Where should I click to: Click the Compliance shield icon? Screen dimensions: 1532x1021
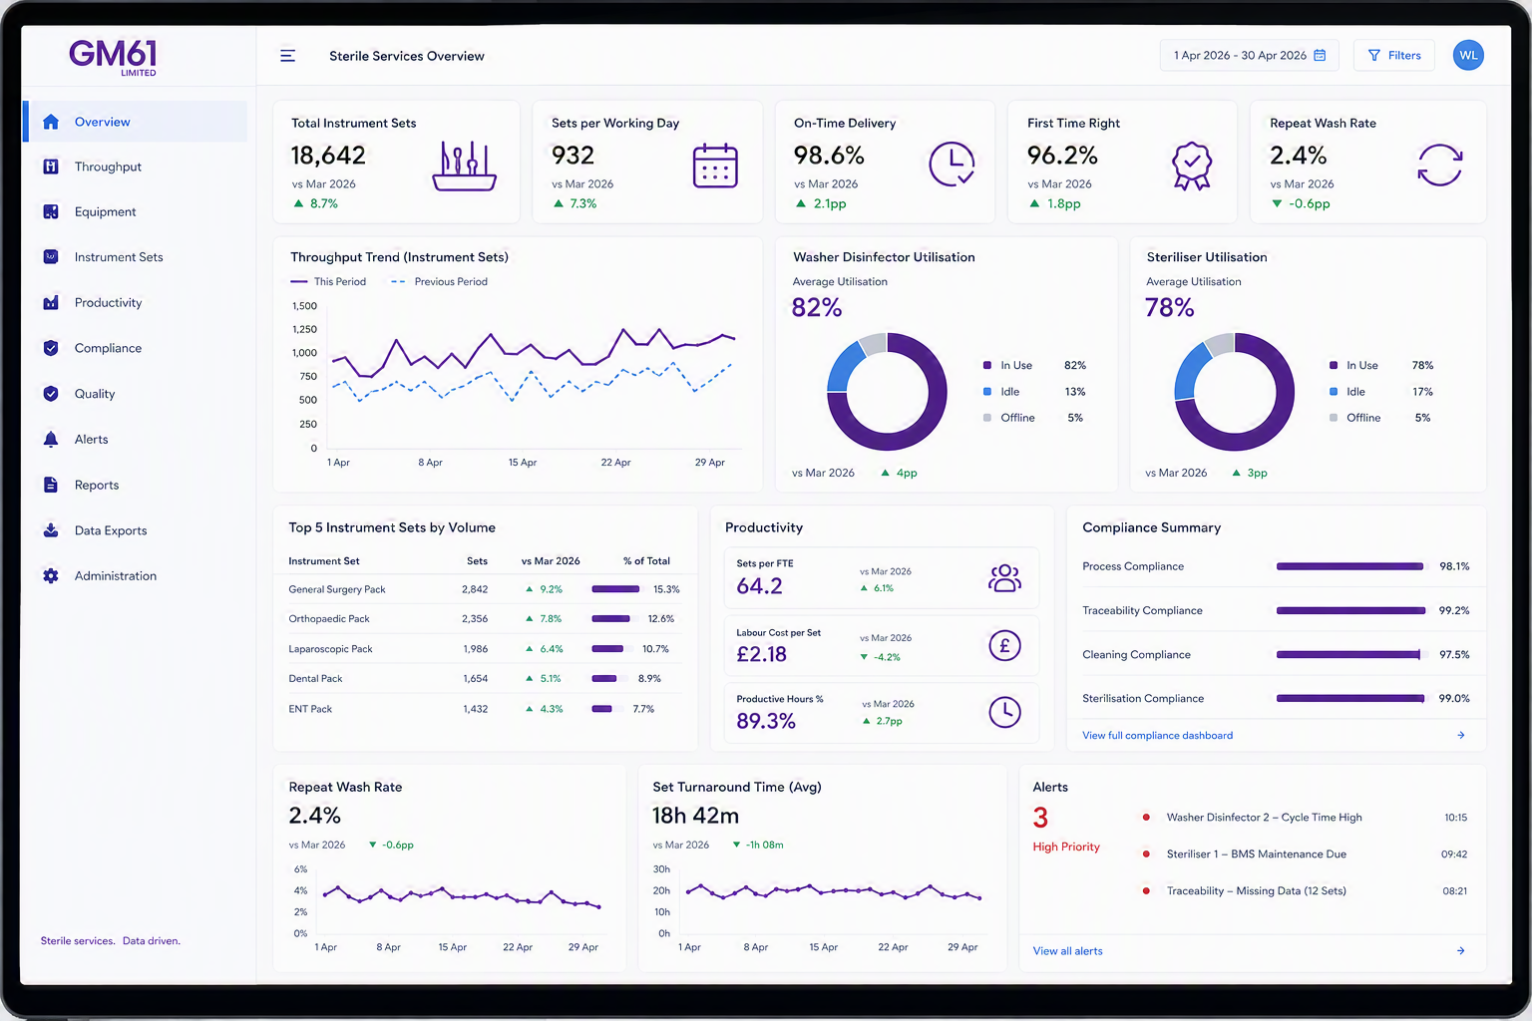pos(51,348)
